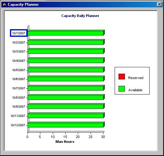The height and width of the screenshot is (156, 164).
Task: Click the 5 value on hours axis
Action: tap(40, 137)
